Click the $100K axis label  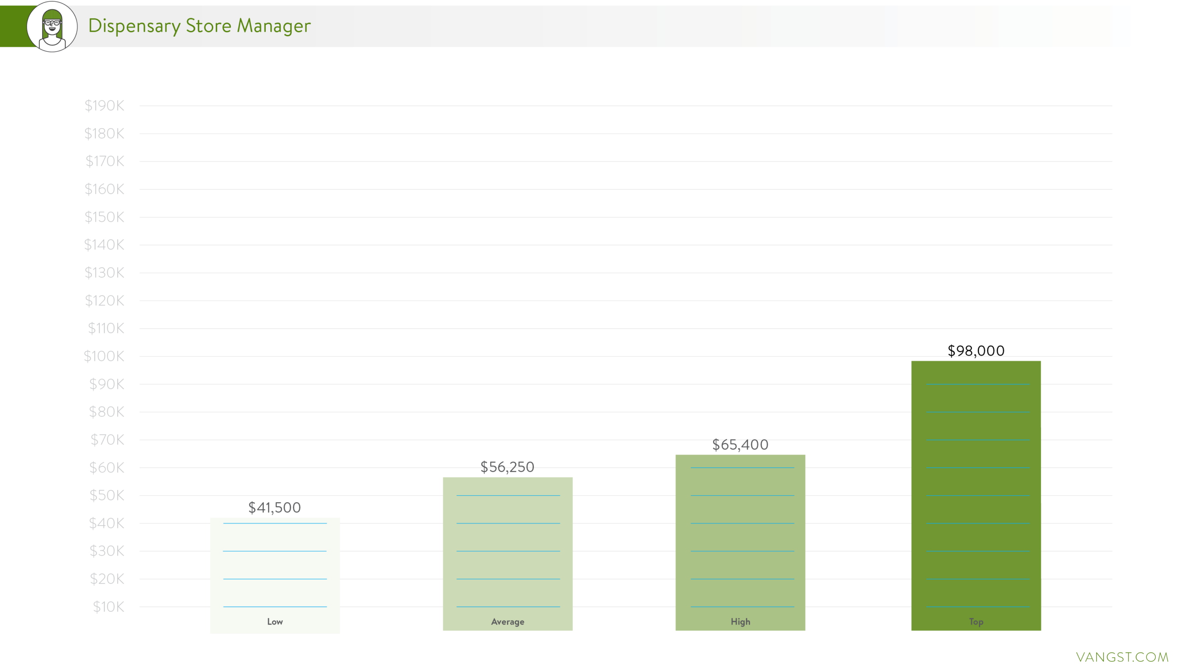[104, 356]
